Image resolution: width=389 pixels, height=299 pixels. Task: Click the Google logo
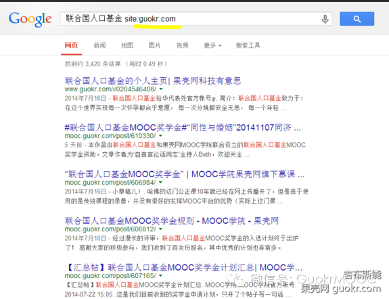(x=30, y=20)
